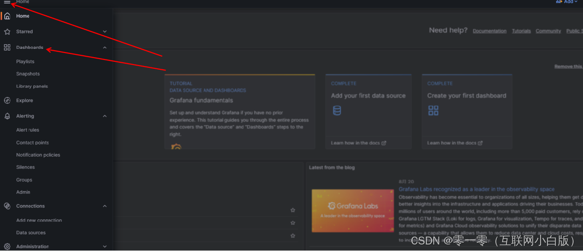Screen dimensions: 583x251
Task: Click the Starred star icon in sidebar
Action: coord(7,32)
